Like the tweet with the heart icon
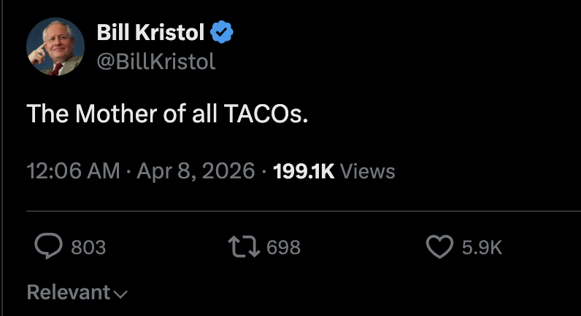The height and width of the screenshot is (316, 581). point(439,248)
